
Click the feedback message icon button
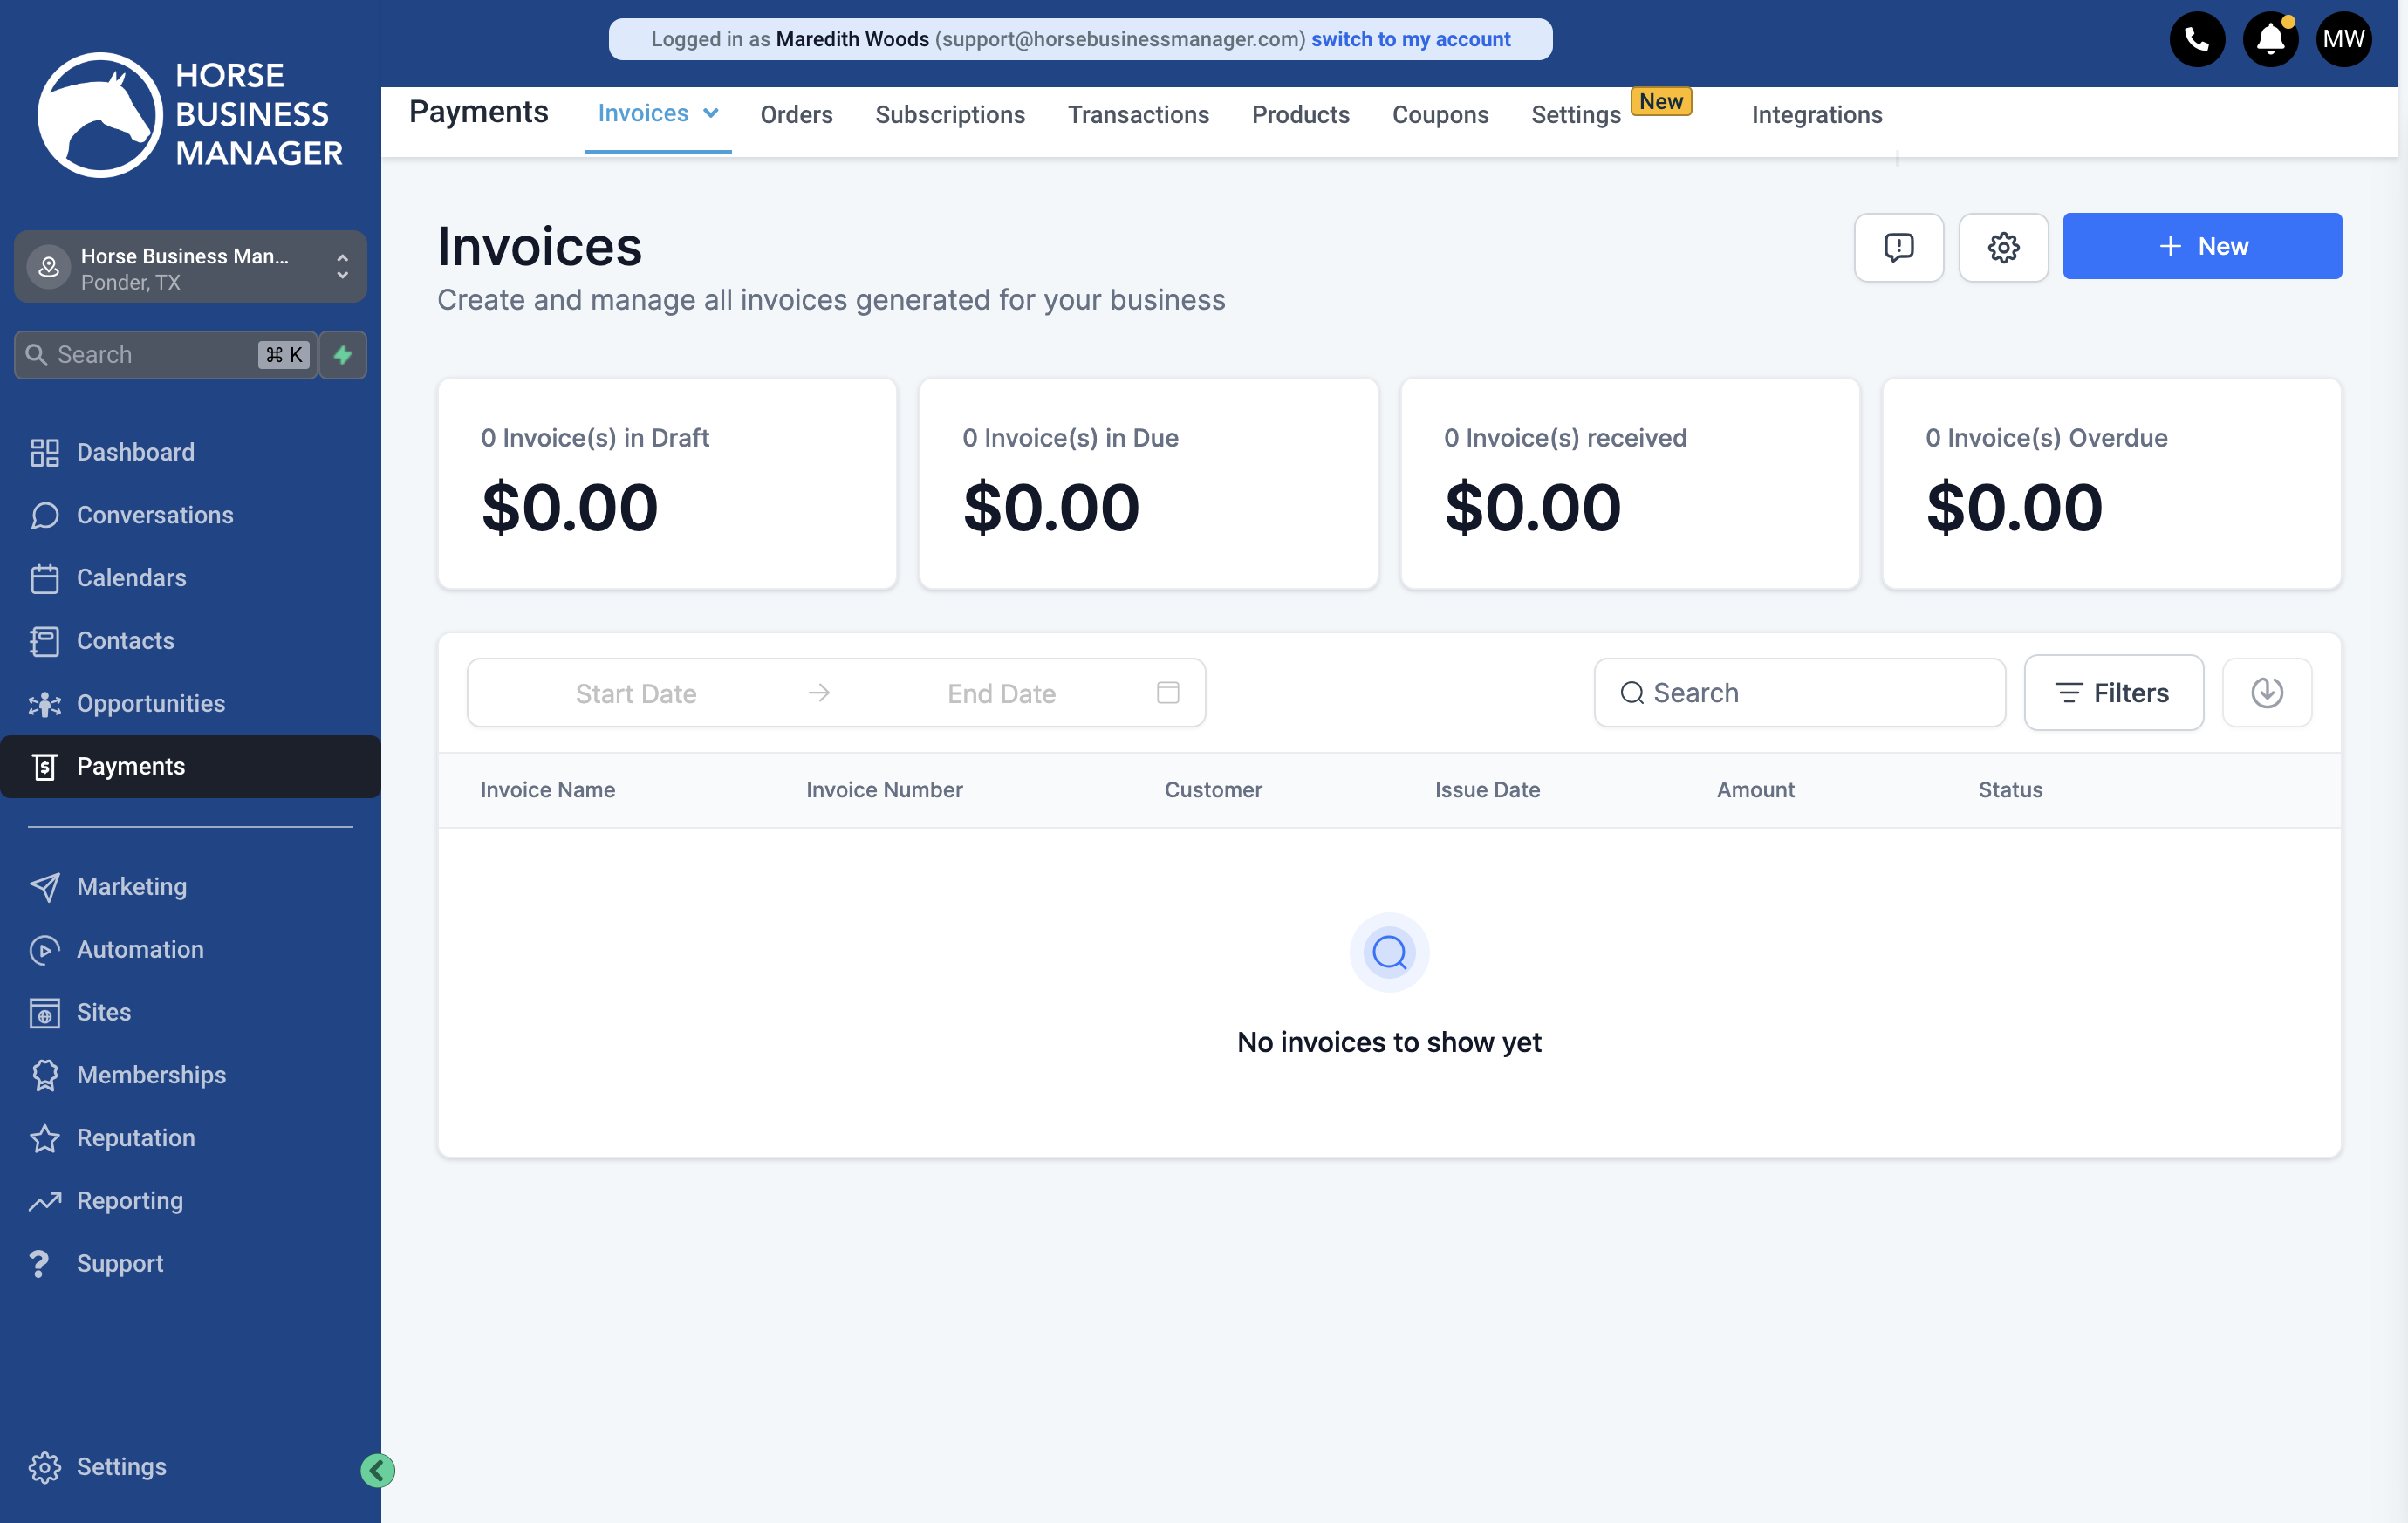1898,247
